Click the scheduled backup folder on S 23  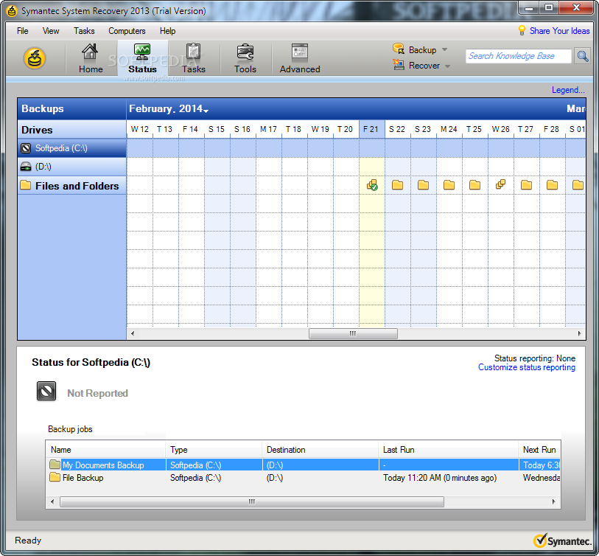coord(423,185)
